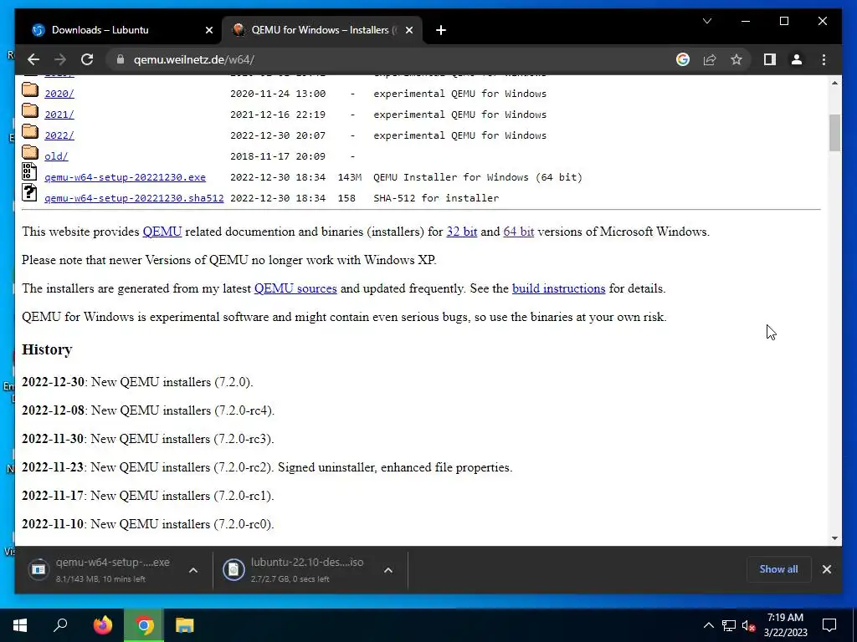View site security lock info

(121, 59)
